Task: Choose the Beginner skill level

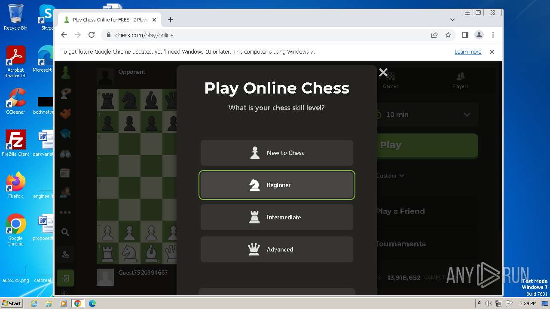Action: (x=277, y=185)
